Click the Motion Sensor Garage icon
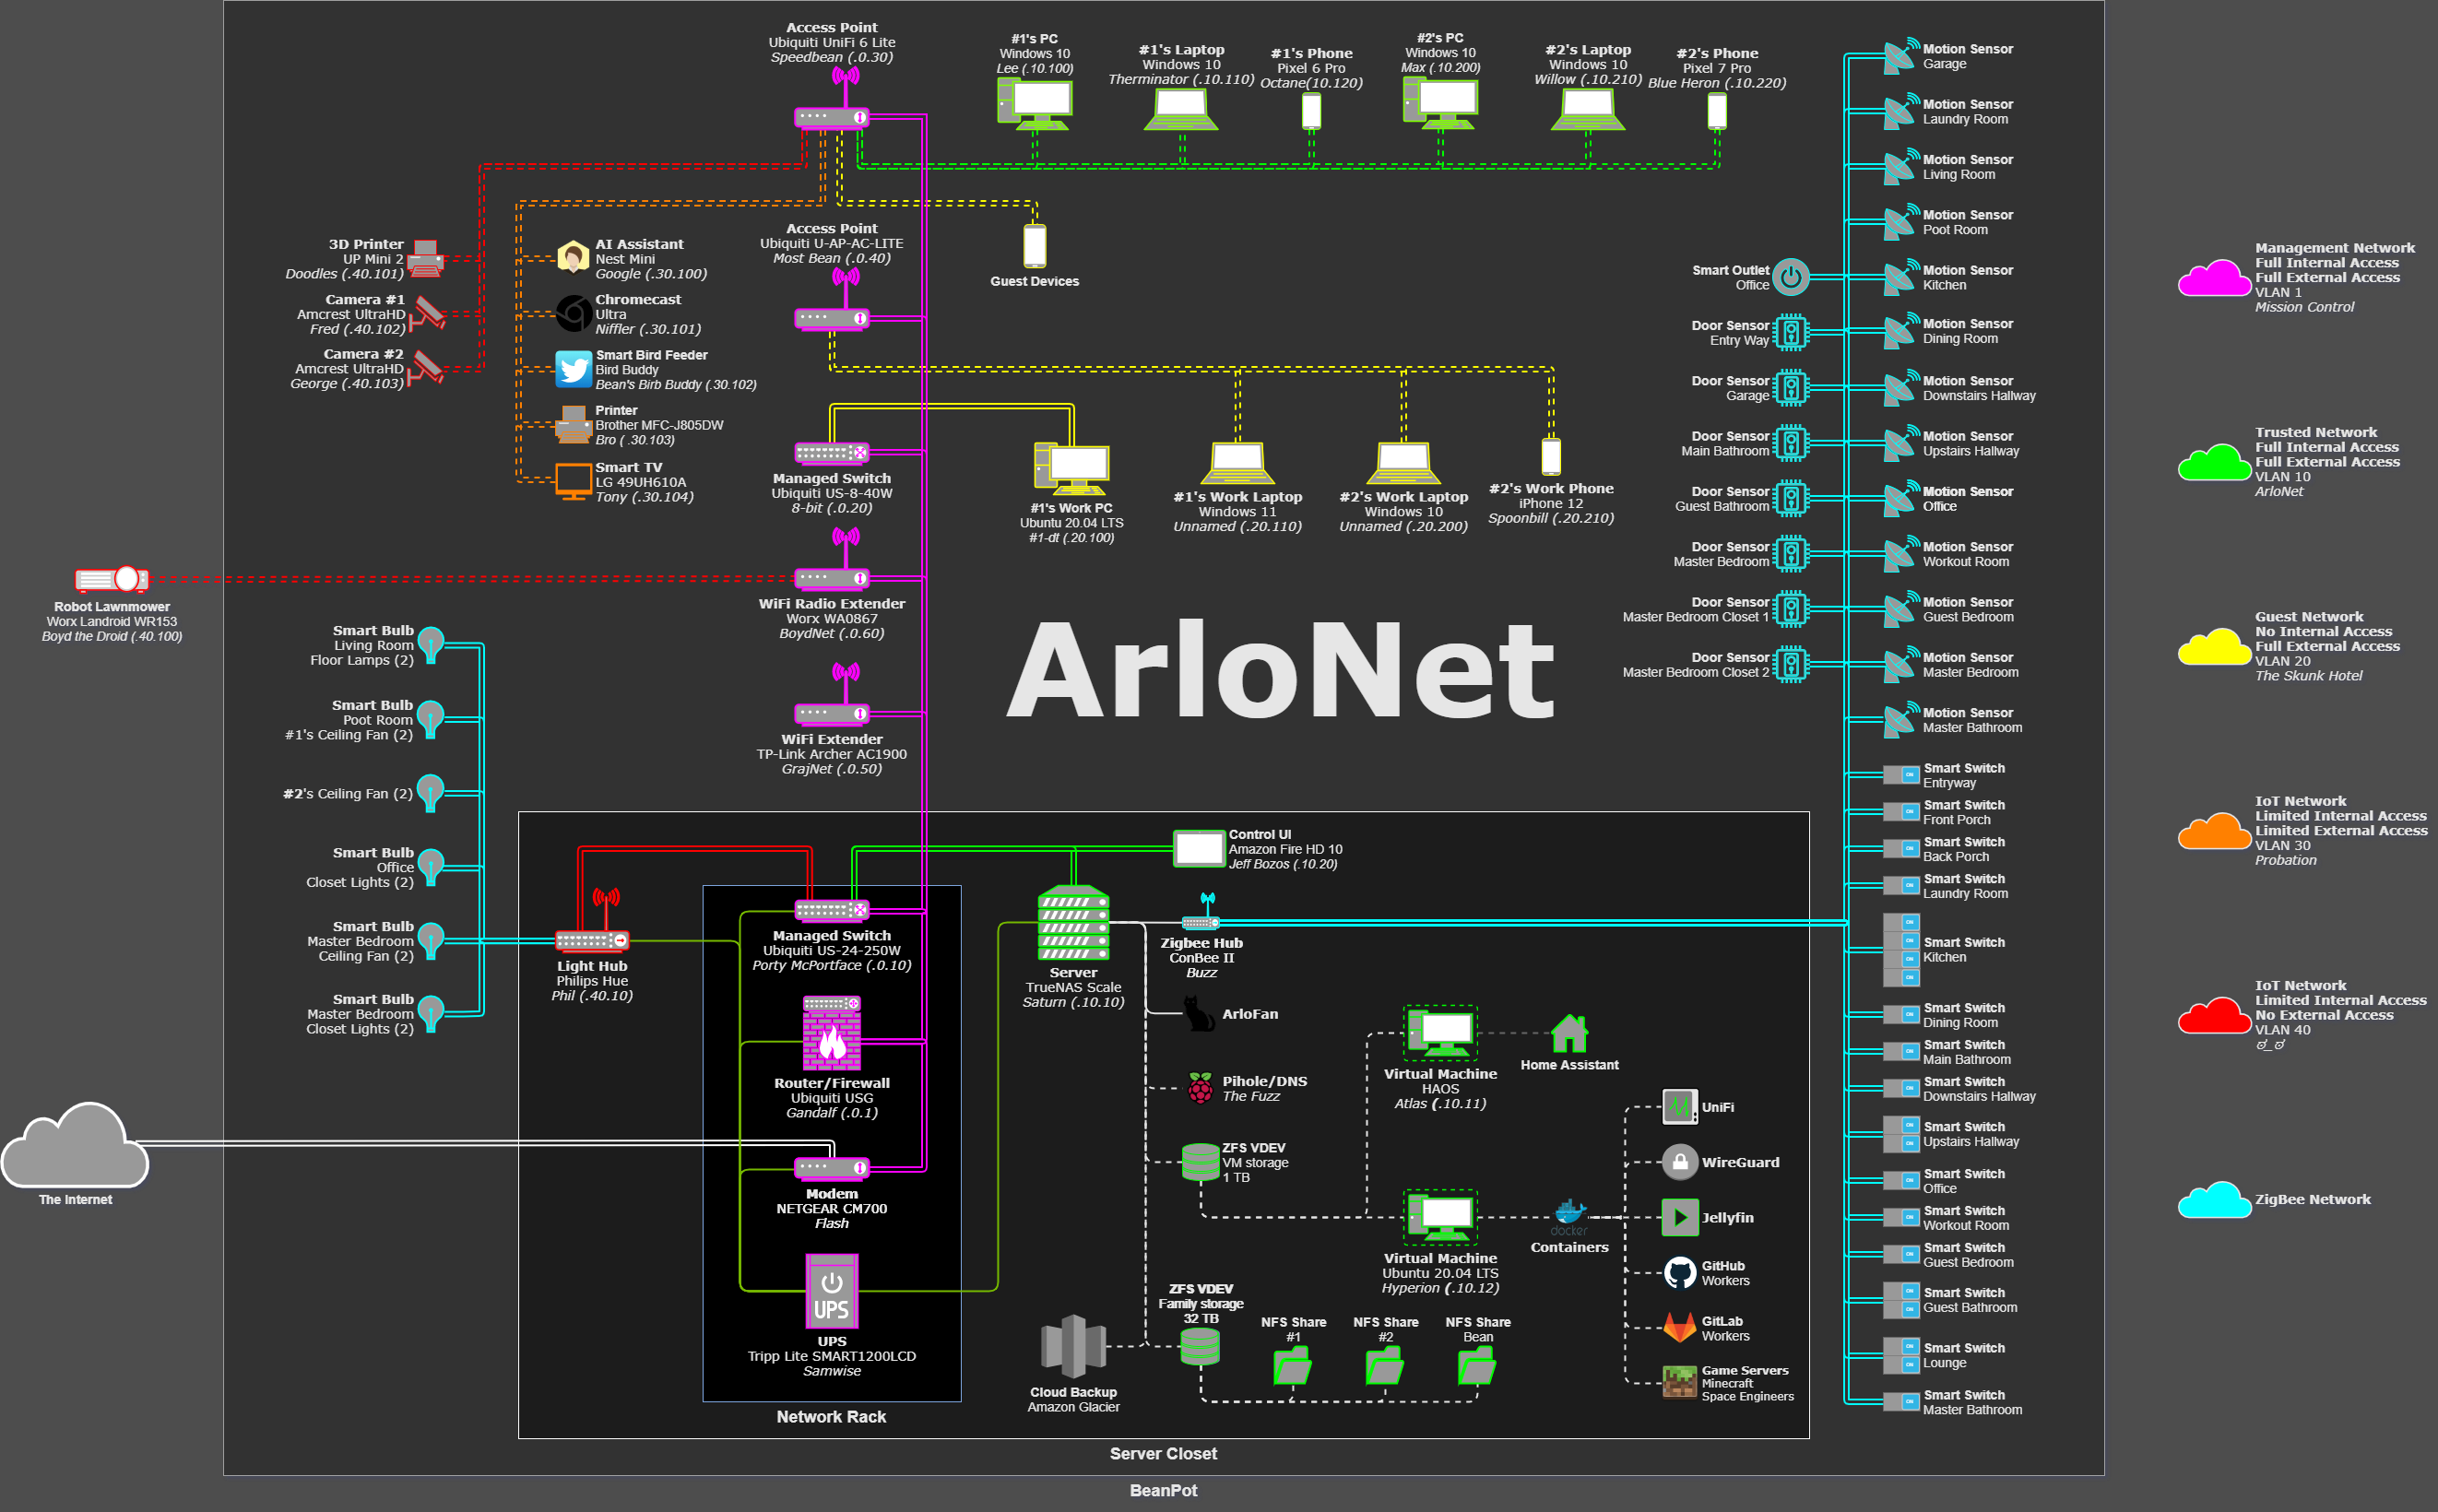Viewport: 2438px width, 1512px height. tap(1899, 57)
